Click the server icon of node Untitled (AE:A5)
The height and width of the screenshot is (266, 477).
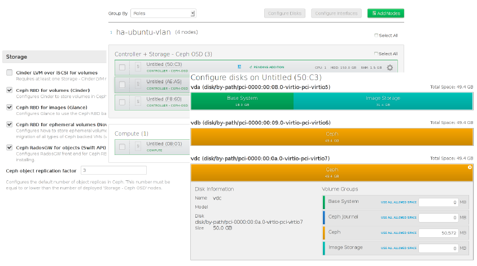138,85
